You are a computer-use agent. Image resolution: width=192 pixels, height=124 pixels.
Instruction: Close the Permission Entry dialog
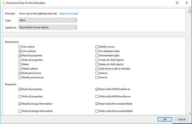[187, 3]
